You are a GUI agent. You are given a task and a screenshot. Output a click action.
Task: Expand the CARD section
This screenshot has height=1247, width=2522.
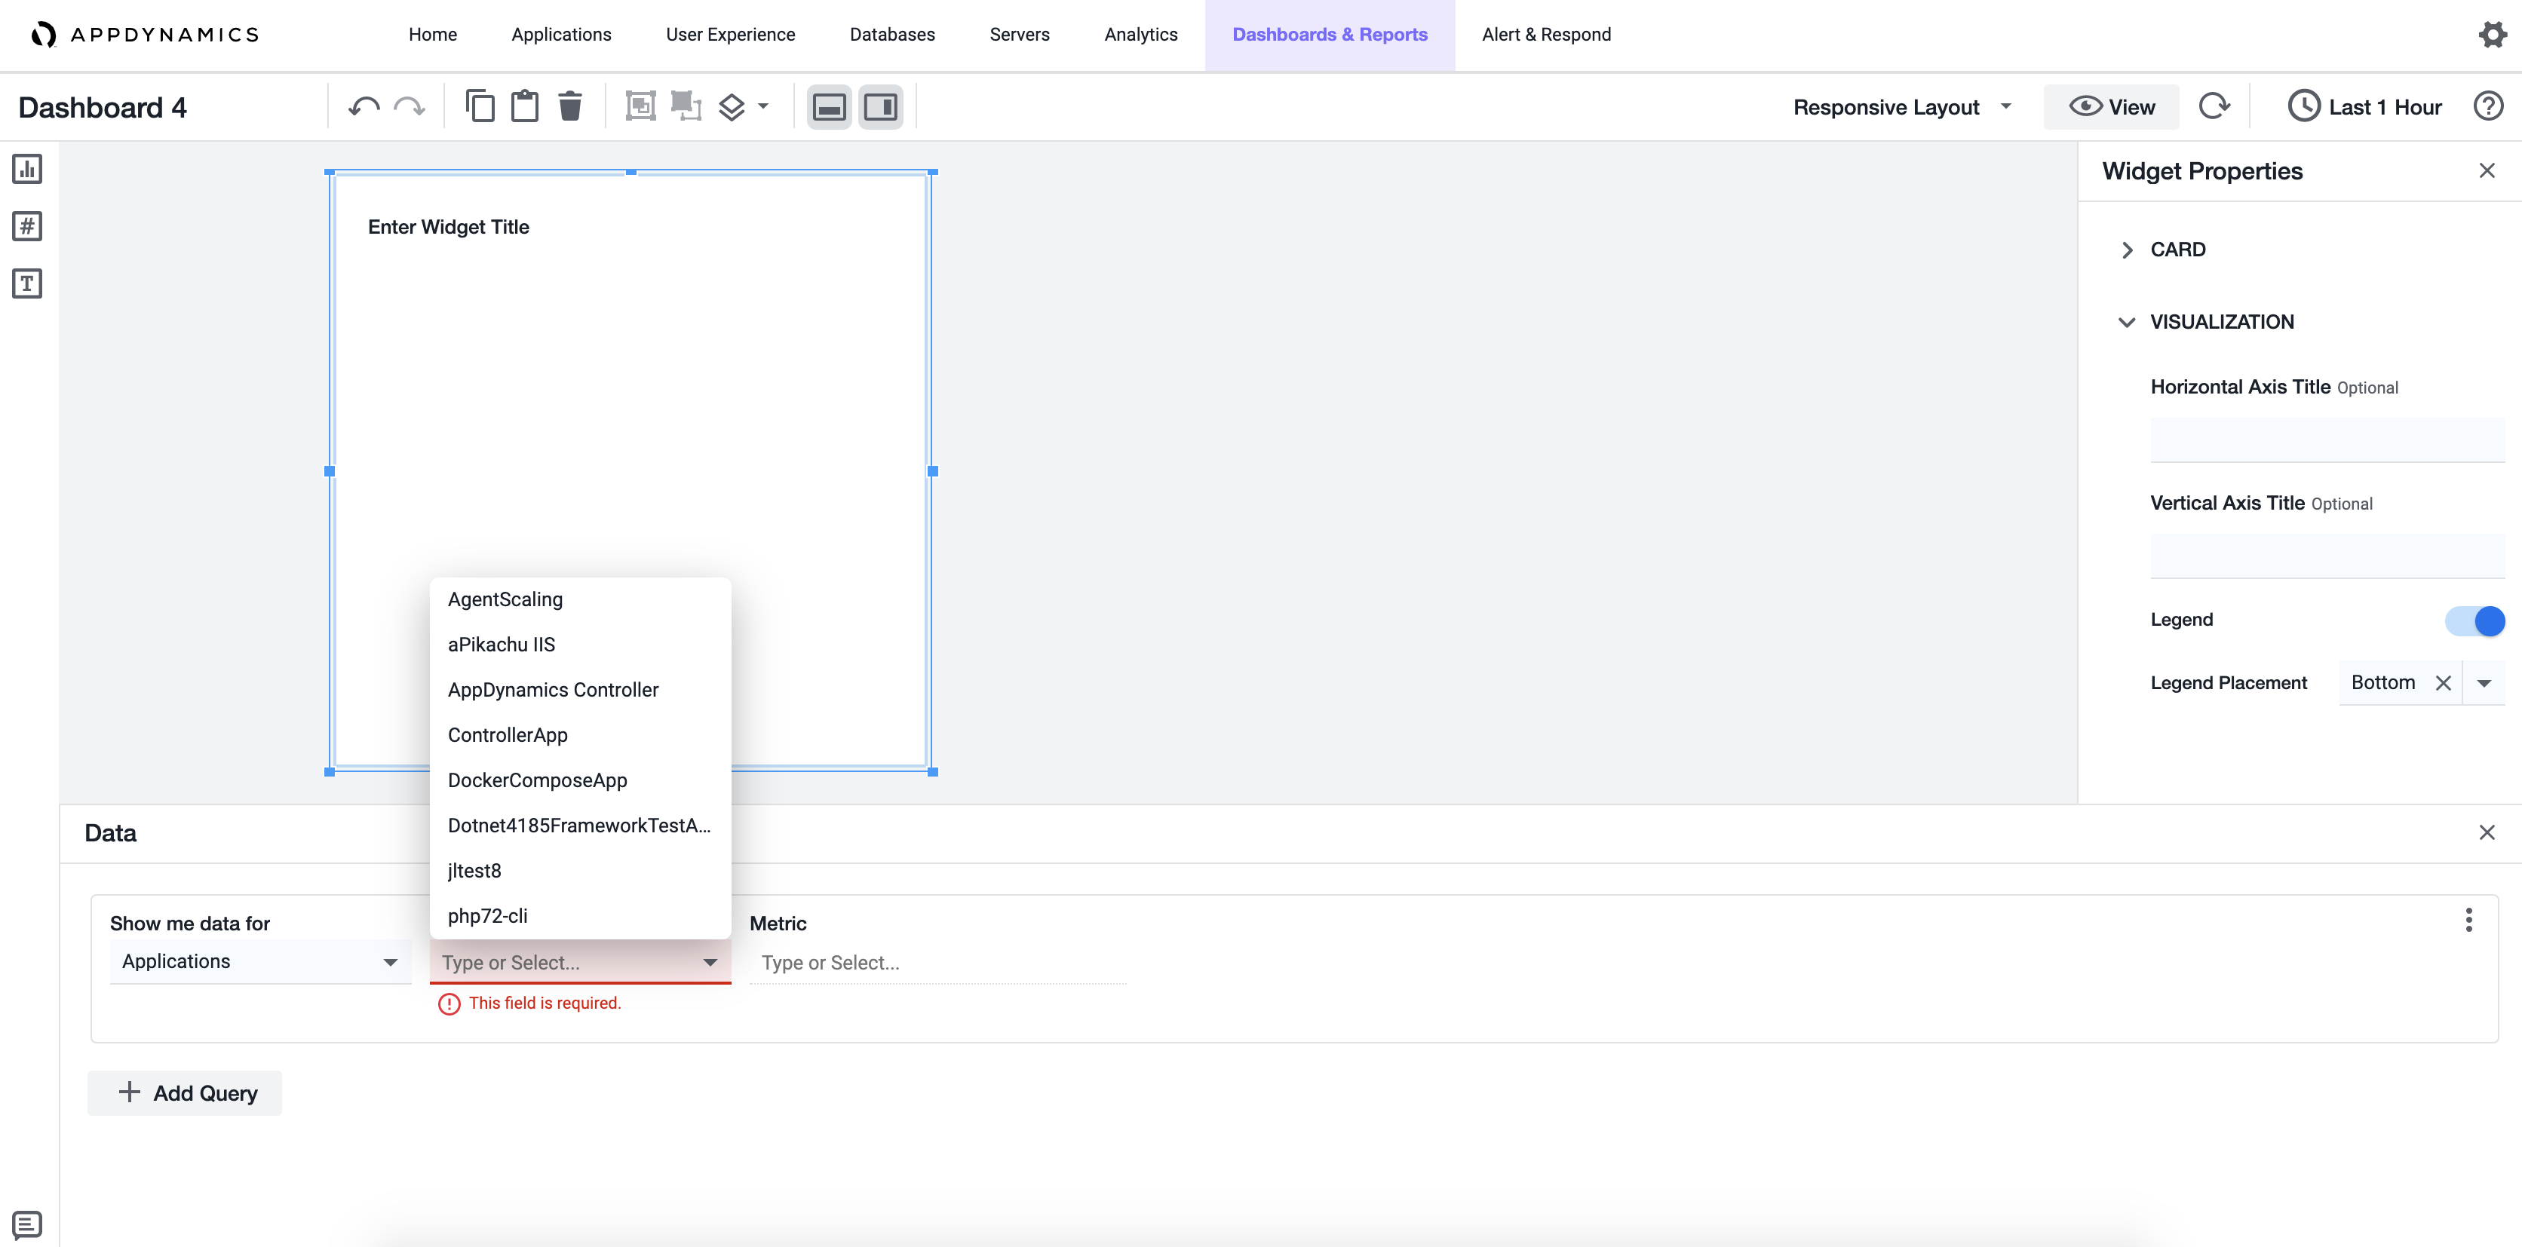coord(2163,250)
